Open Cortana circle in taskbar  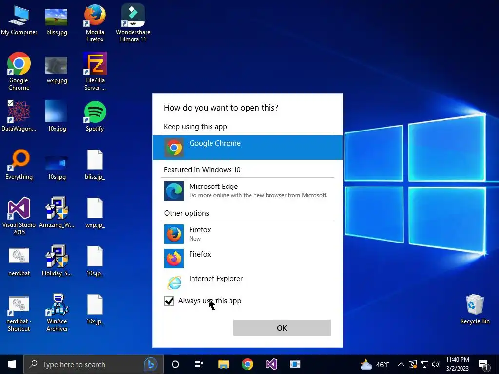pyautogui.click(x=175, y=364)
